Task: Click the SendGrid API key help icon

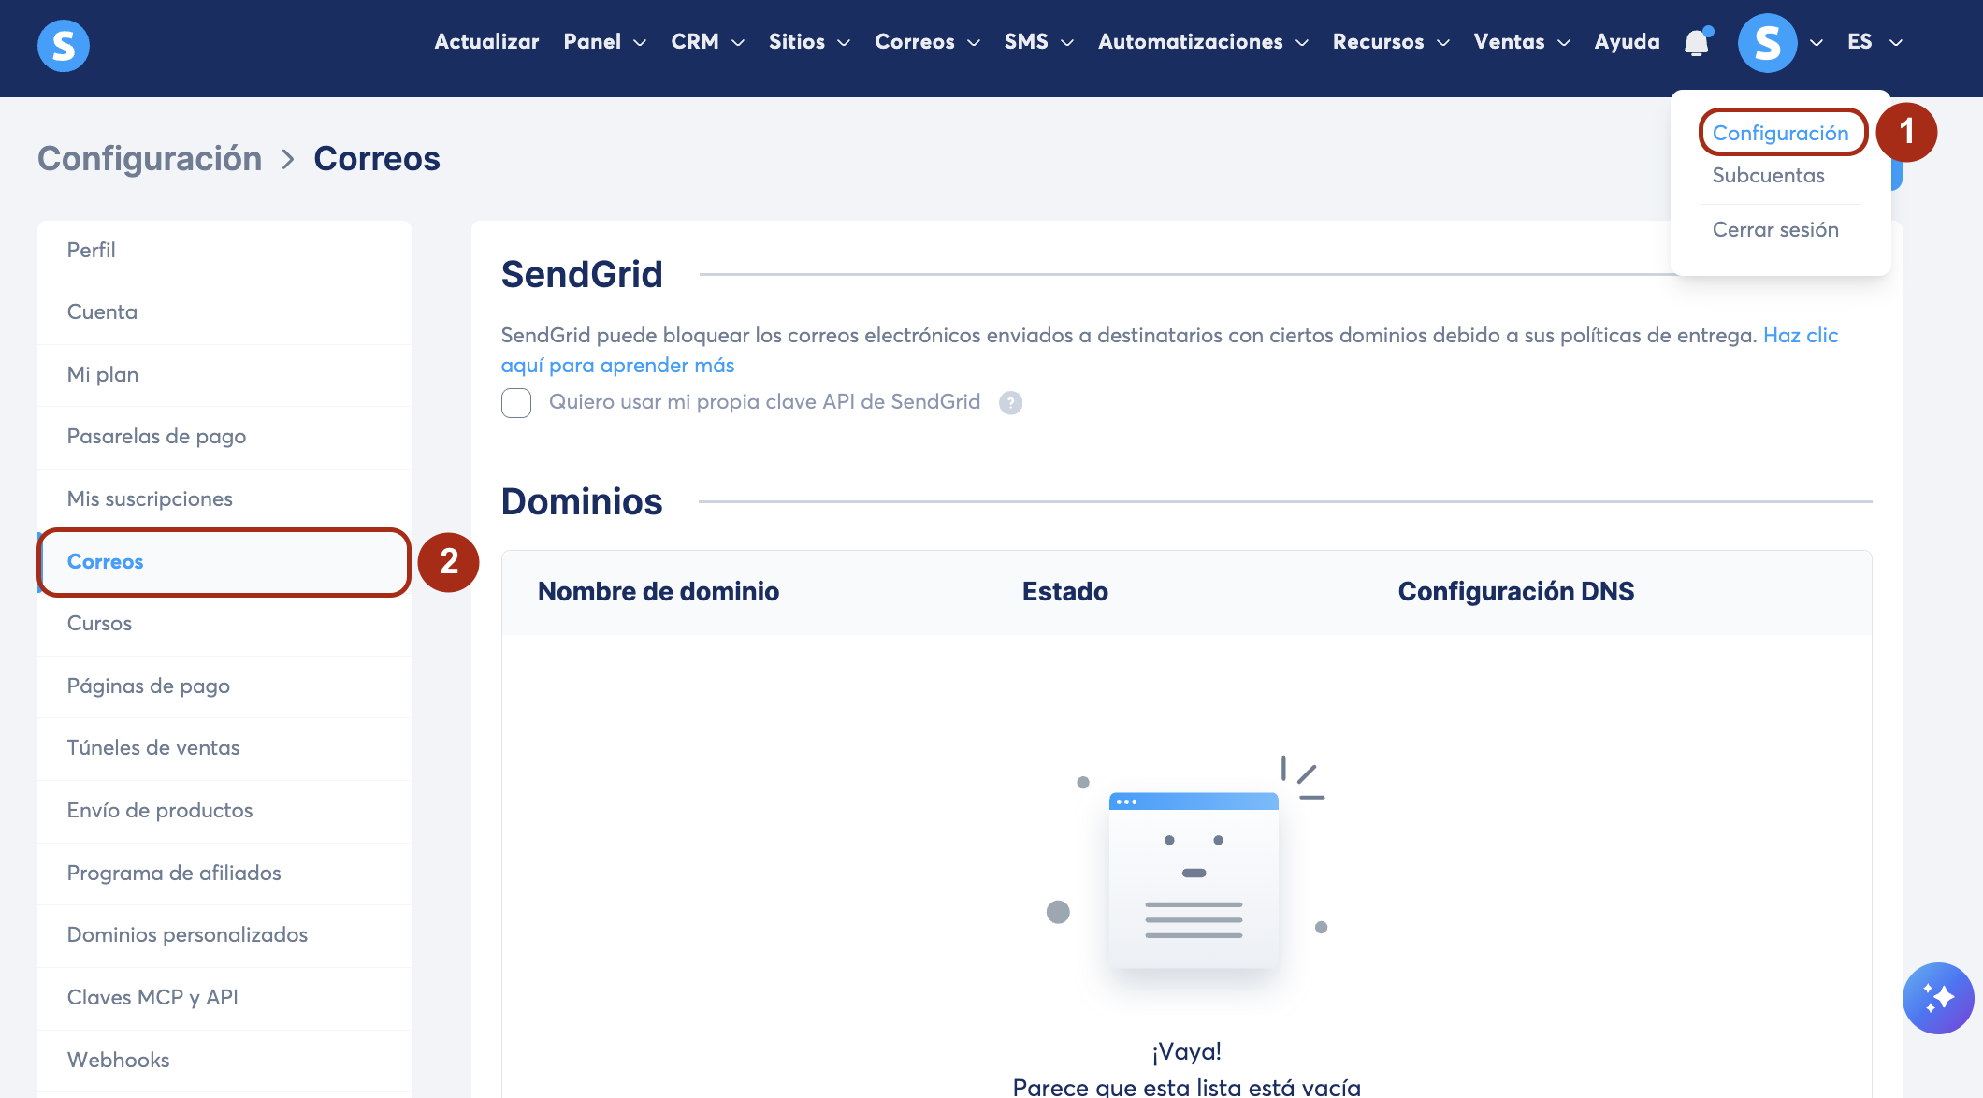Action: coord(1010,403)
